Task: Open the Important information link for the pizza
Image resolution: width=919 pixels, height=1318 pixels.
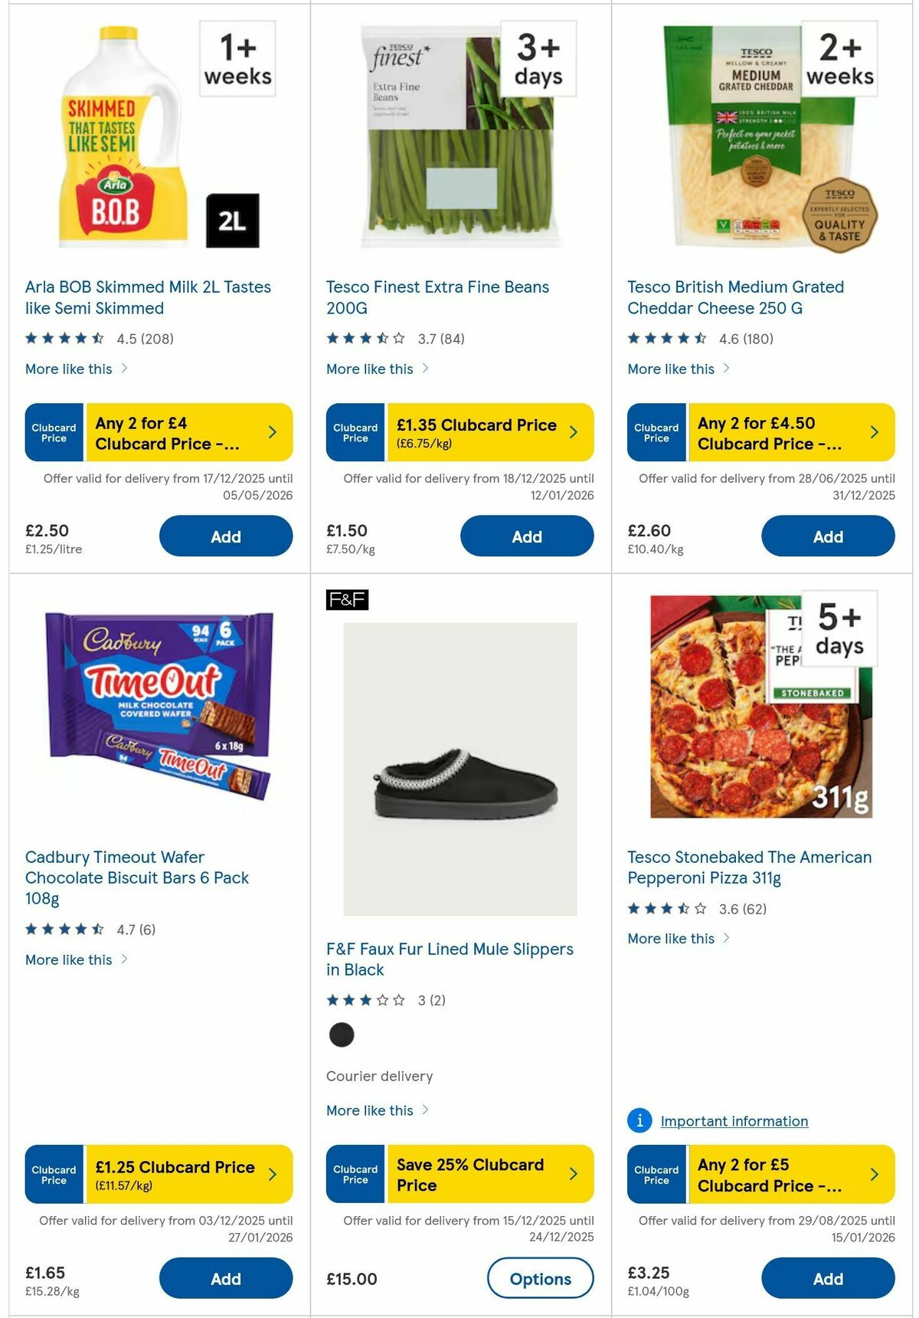Action: (734, 1120)
